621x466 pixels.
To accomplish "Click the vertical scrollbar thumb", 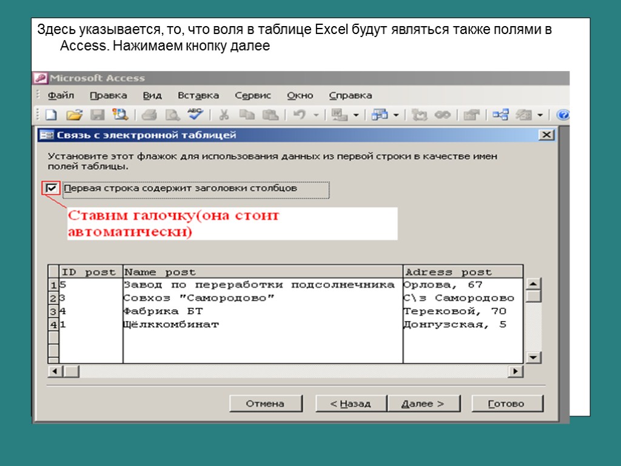I will pyautogui.click(x=533, y=296).
